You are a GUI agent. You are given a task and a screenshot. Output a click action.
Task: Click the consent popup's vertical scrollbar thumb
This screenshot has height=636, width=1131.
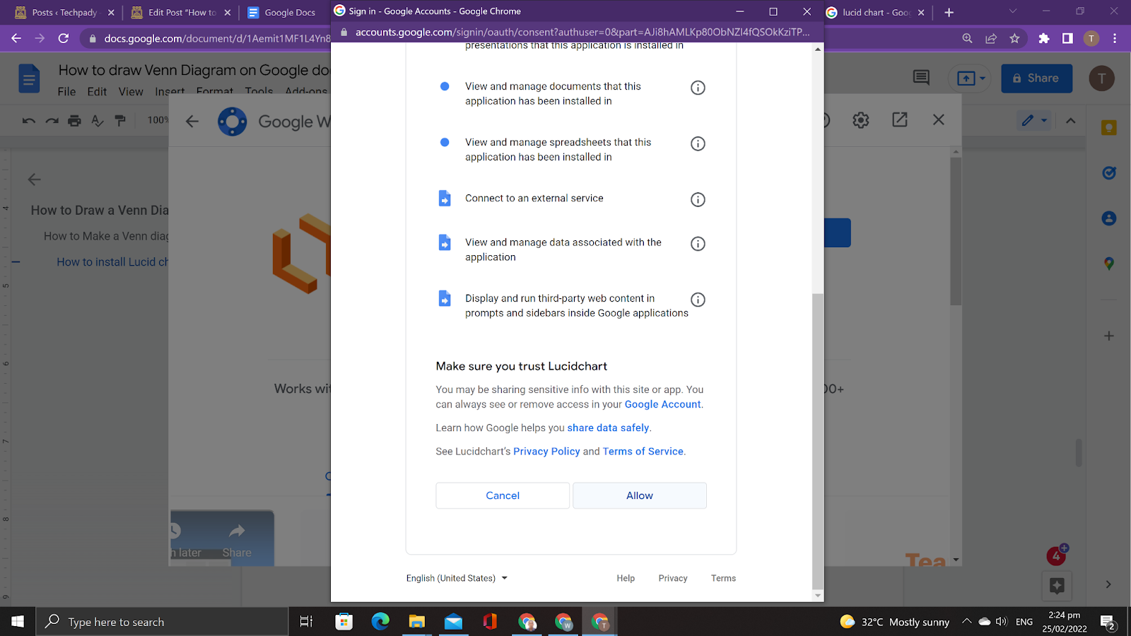(x=818, y=441)
